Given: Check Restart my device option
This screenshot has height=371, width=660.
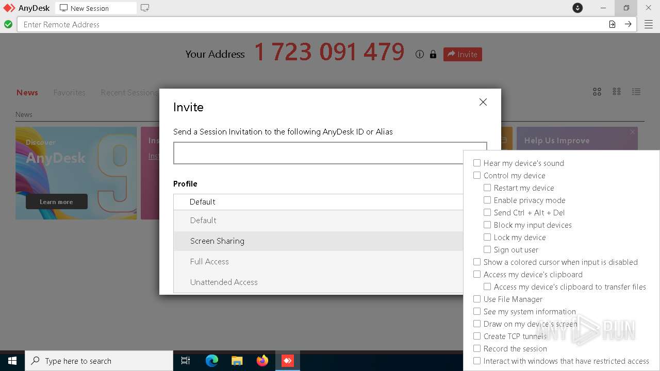Looking at the screenshot, I should pos(487,188).
